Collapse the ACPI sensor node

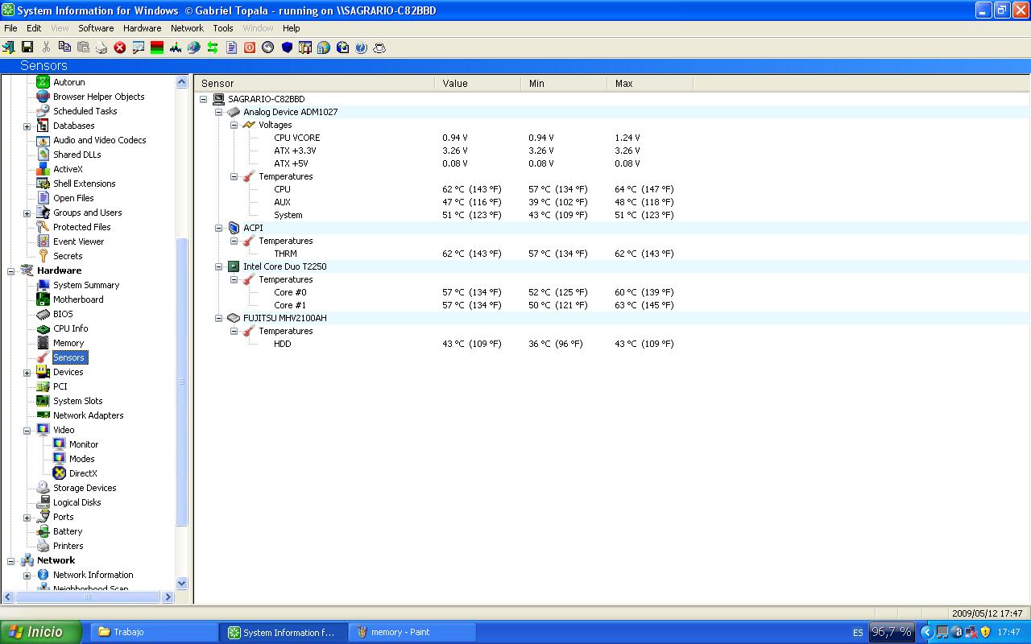point(218,229)
